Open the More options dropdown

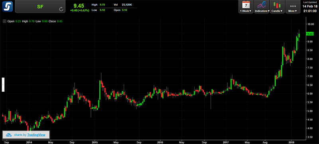tap(293, 7)
